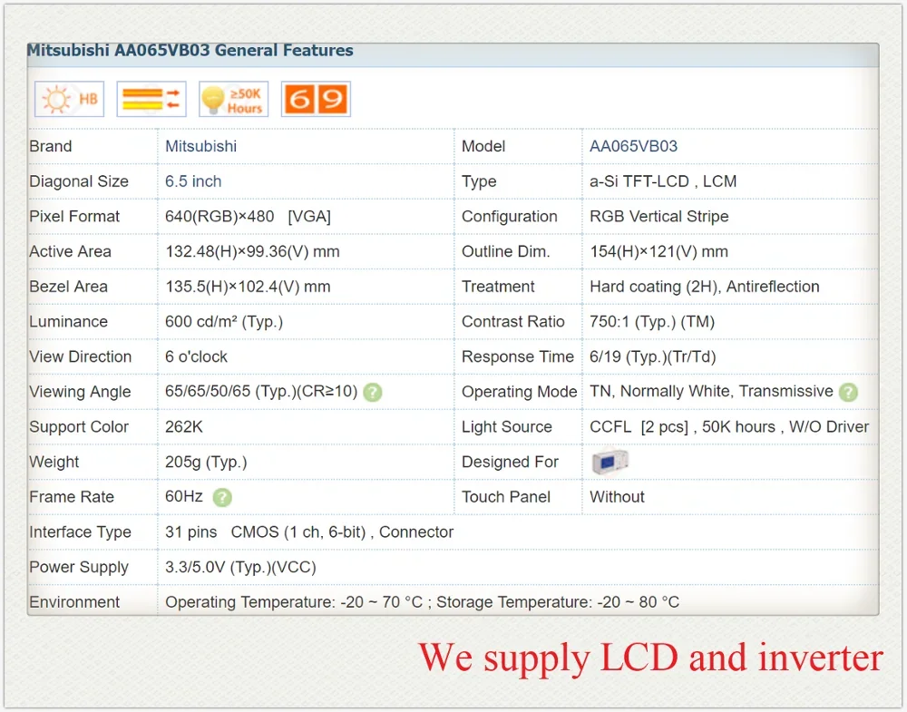
Task: Select the 6/19 (Typ.)(Tr/Td) value
Action: point(652,356)
